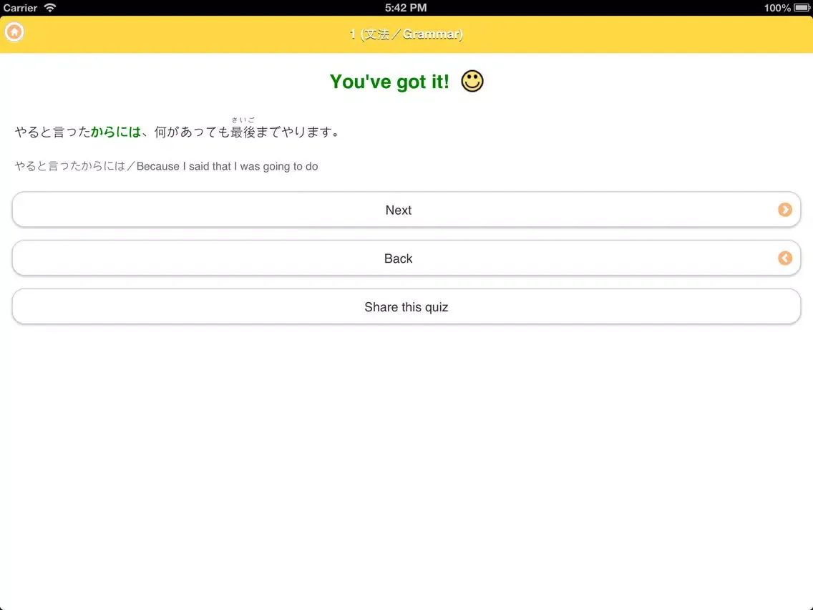
Task: Tap the Wi-Fi icon in the status bar
Action: pyautogui.click(x=49, y=8)
